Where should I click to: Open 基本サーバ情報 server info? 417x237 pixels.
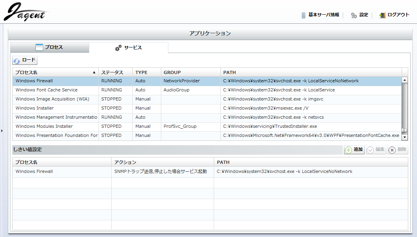320,15
